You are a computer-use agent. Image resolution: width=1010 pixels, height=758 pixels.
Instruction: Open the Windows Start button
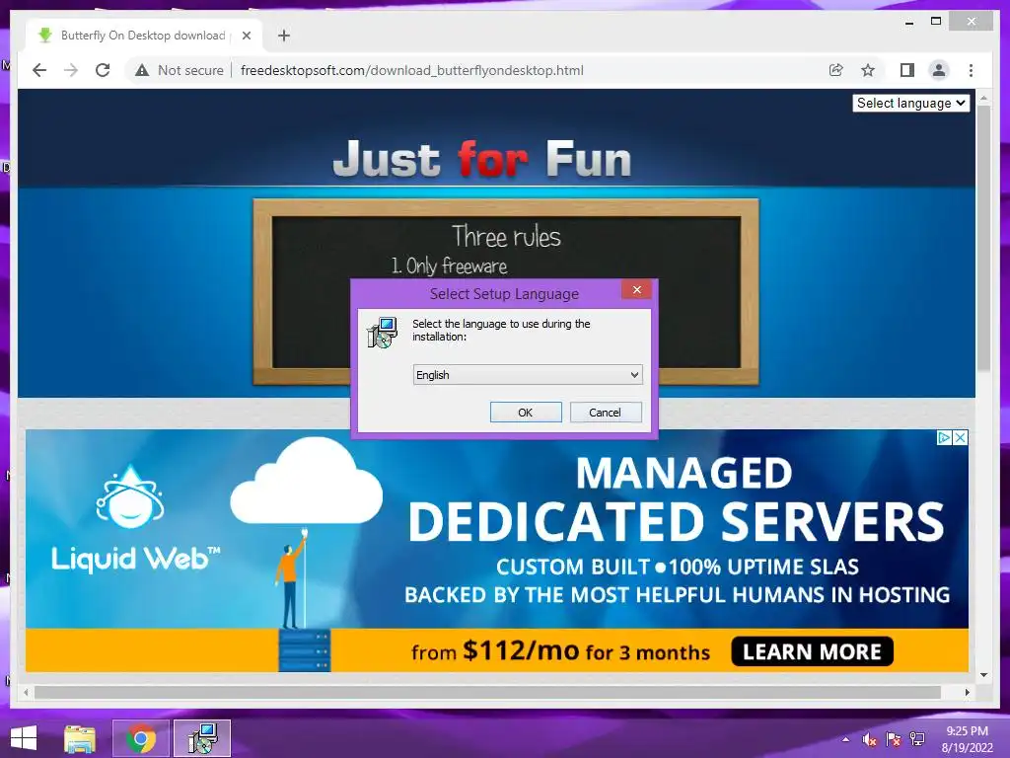pos(24,738)
